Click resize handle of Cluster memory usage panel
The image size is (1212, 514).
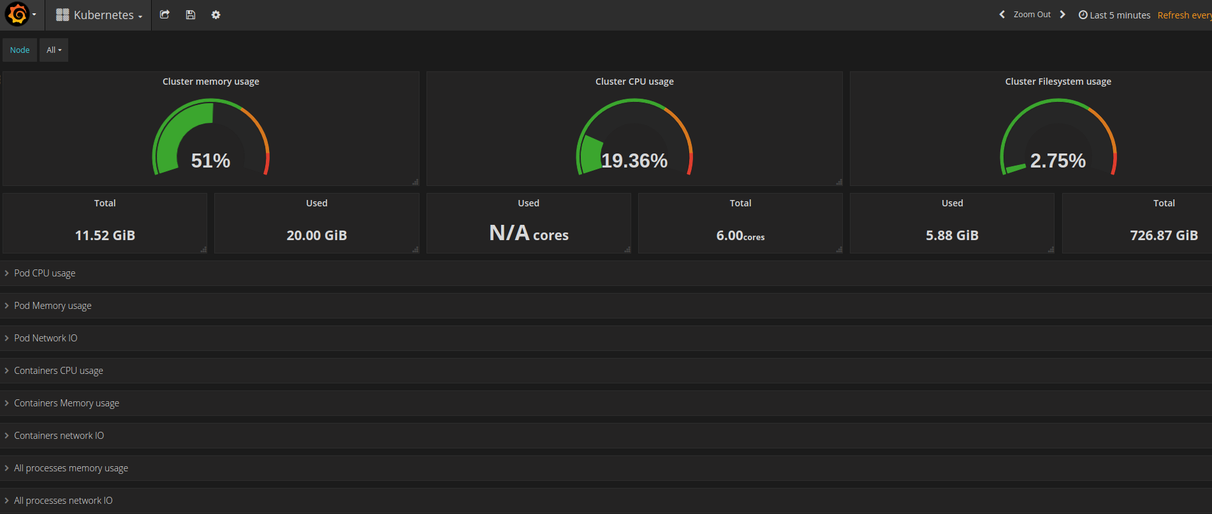pyautogui.click(x=416, y=182)
